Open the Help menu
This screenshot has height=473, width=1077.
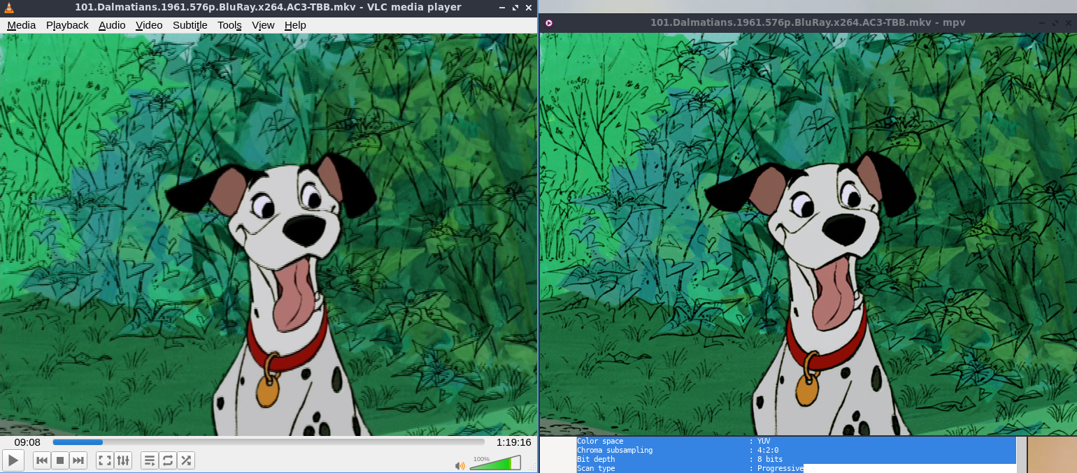point(295,25)
